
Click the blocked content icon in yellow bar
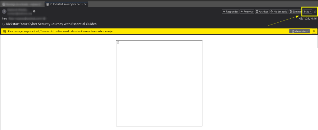point(4,31)
